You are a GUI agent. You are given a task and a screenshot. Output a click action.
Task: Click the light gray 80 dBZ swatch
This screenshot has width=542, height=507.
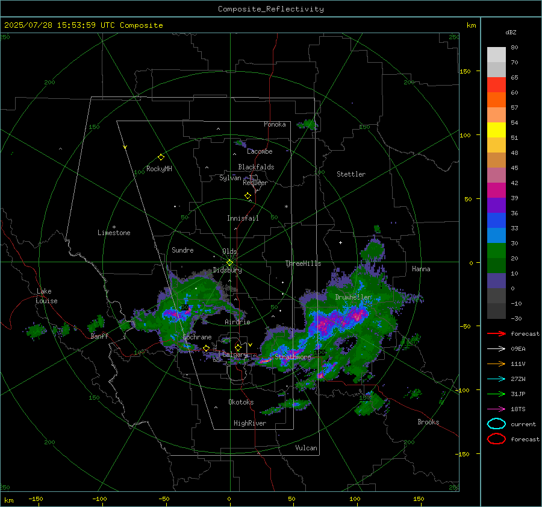point(496,55)
